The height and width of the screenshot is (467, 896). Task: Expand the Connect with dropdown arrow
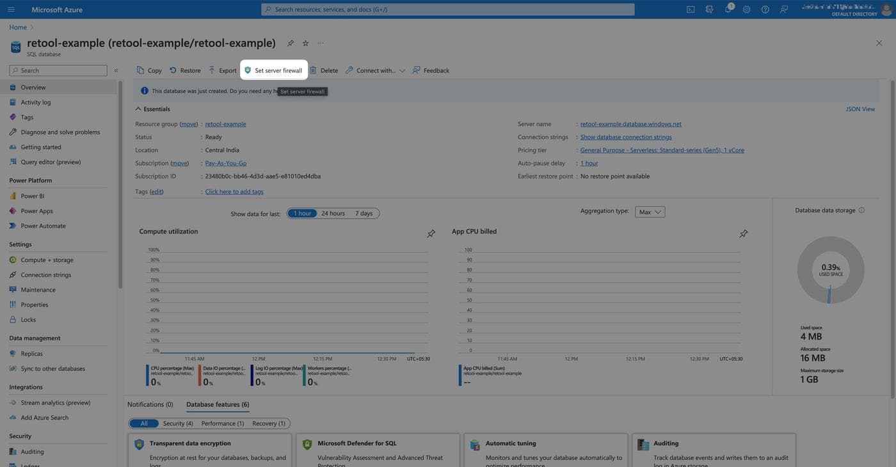coord(402,71)
